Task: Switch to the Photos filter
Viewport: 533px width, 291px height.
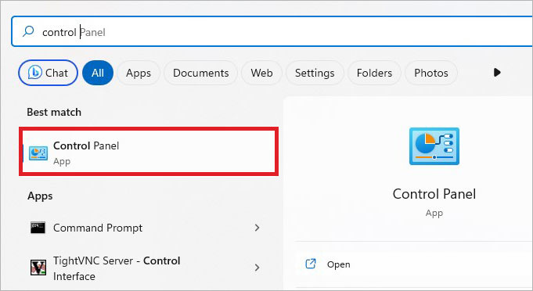Action: tap(431, 73)
